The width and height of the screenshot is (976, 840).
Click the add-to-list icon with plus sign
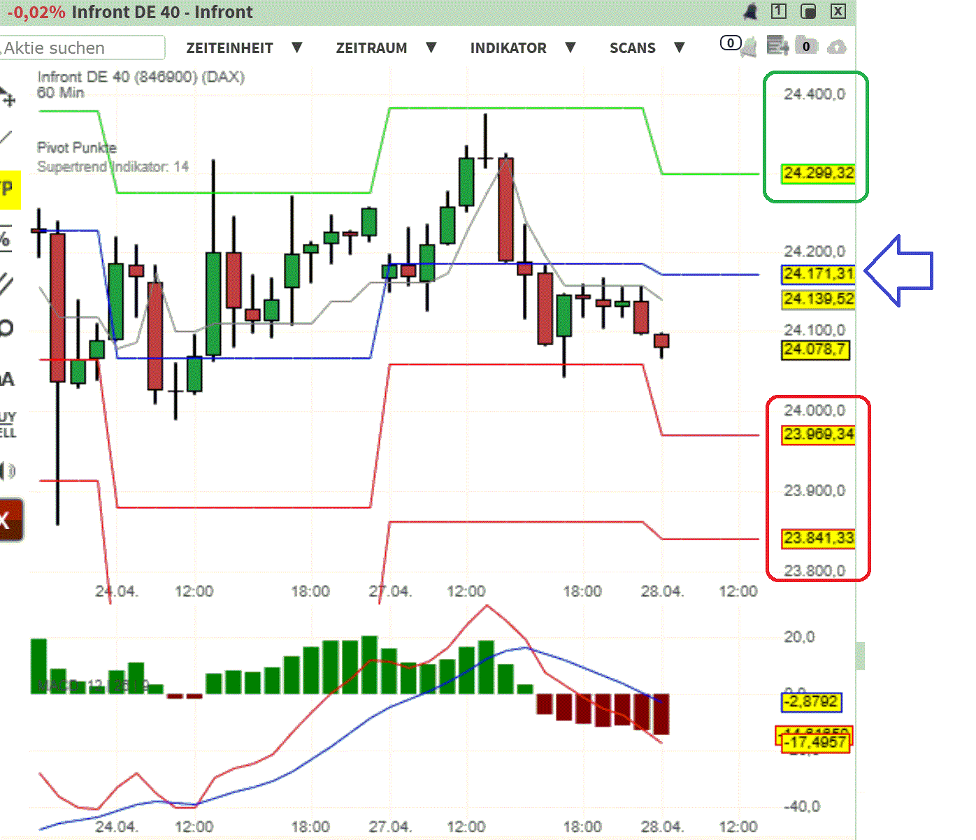(777, 46)
